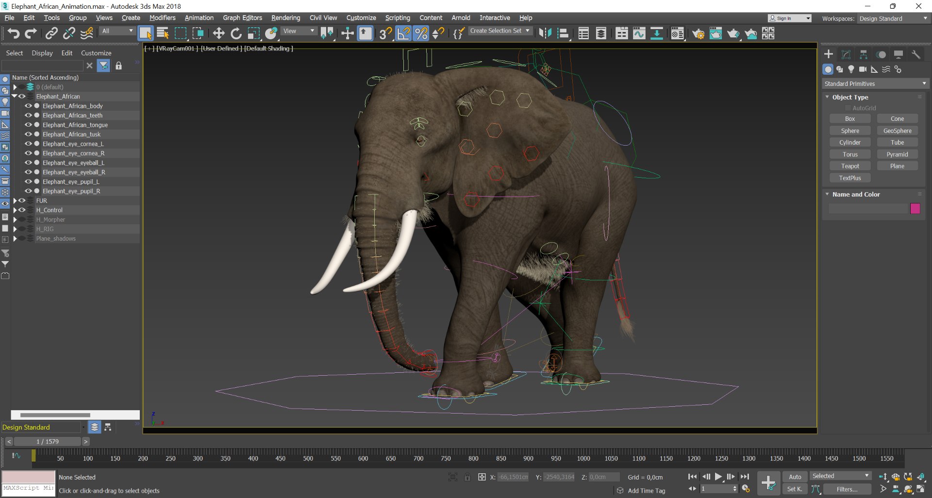Click the pink object color swatch
The image size is (932, 498).
[x=915, y=208]
